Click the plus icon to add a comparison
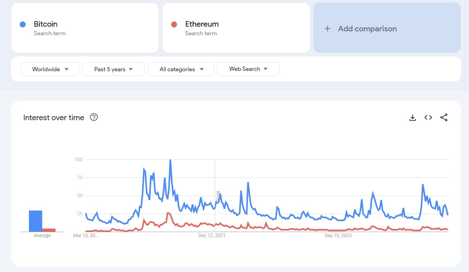469x272 pixels. pos(327,29)
